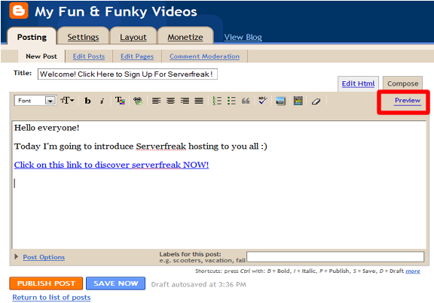Return to list of posts
Viewport: 434px width, 303px height.
pyautogui.click(x=51, y=298)
